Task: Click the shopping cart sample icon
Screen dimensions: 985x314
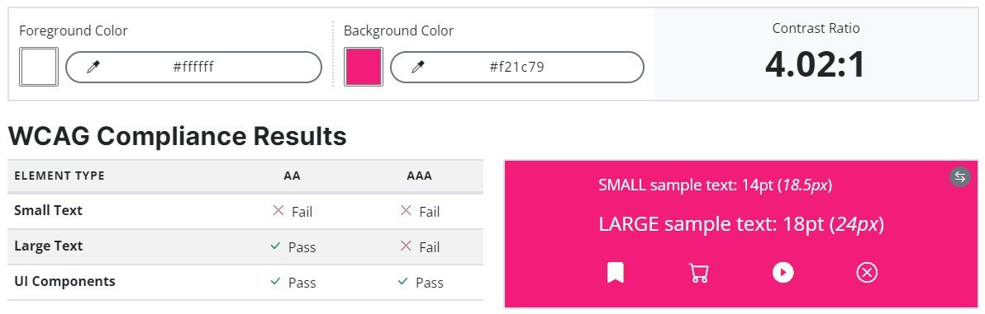Action: tap(699, 273)
